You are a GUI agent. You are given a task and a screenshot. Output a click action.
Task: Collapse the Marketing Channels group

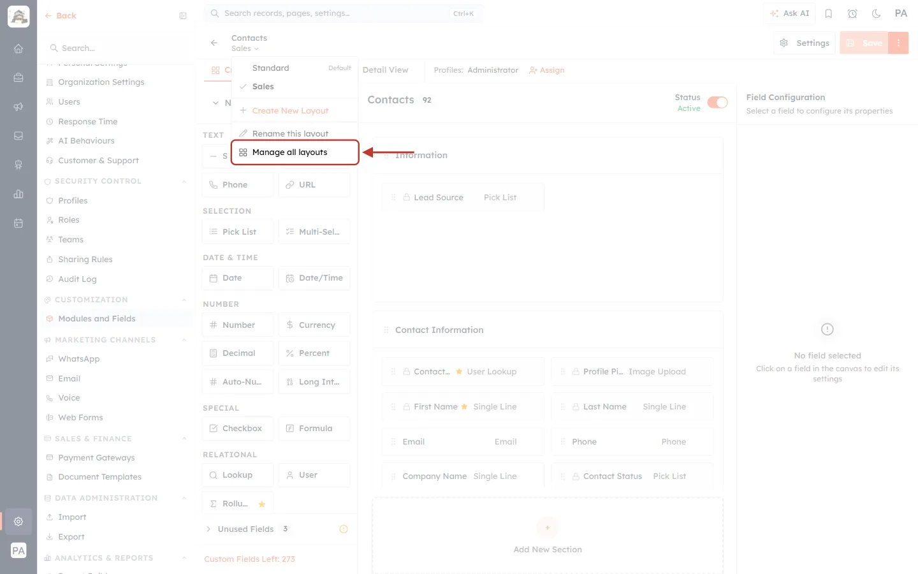tap(184, 340)
